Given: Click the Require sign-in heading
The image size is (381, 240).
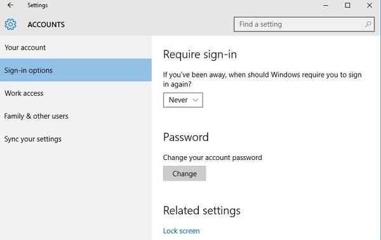Looking at the screenshot, I should pyautogui.click(x=200, y=55).
